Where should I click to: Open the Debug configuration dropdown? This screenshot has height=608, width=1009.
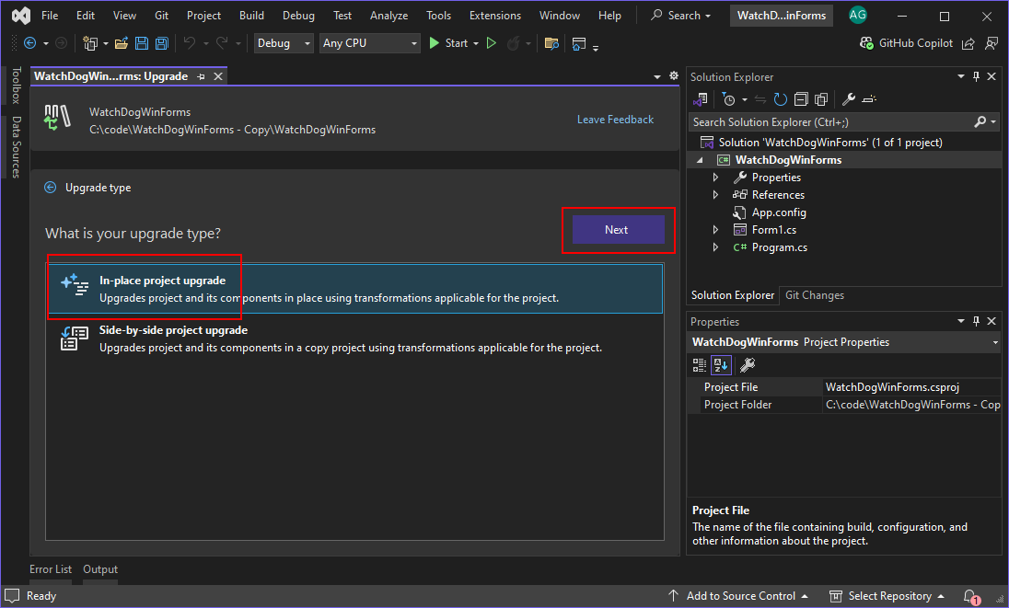[284, 43]
